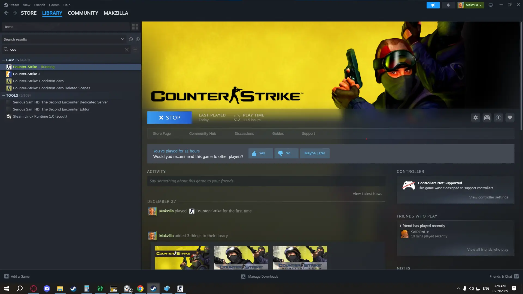Open the Friends menu
This screenshot has height=294, width=523.
[x=40, y=5]
